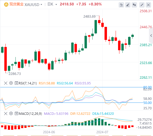Click the RSI 80.00 overbought level line
This screenshot has width=153, height=136.
(x=72, y=87)
